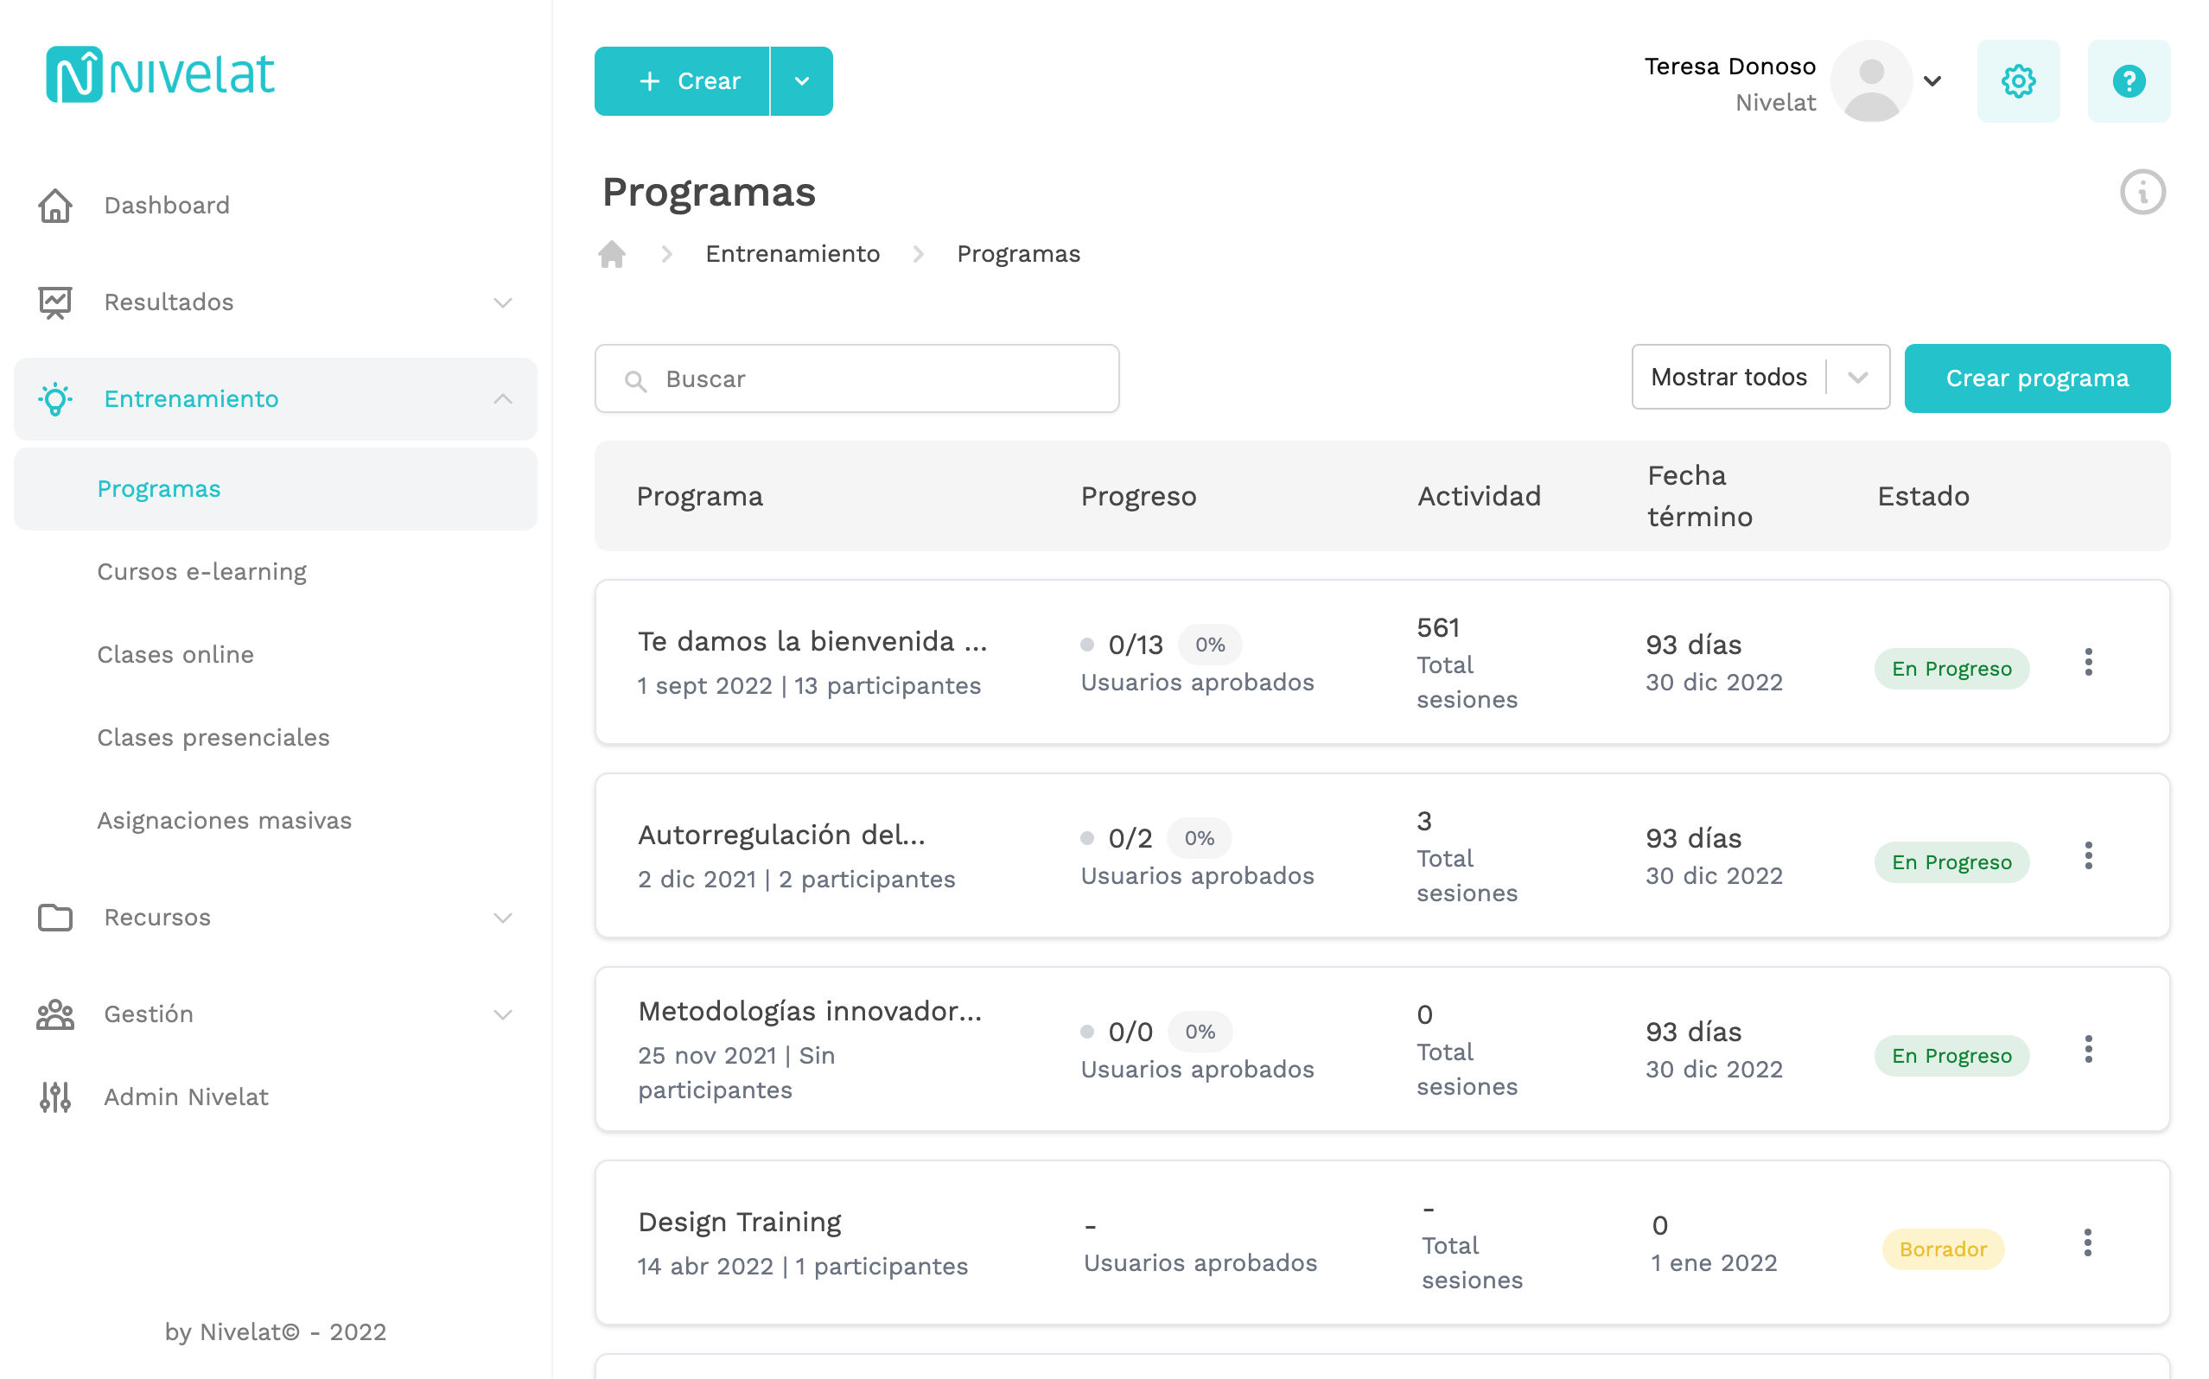The width and height of the screenshot is (2209, 1379).
Task: Click the 0% progress badge of Design Training row
Action: pyautogui.click(x=1090, y=1227)
